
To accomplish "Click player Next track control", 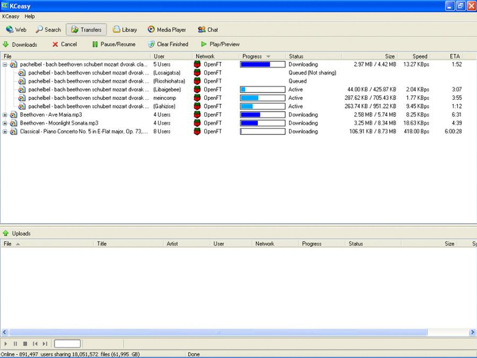I will click(x=45, y=344).
